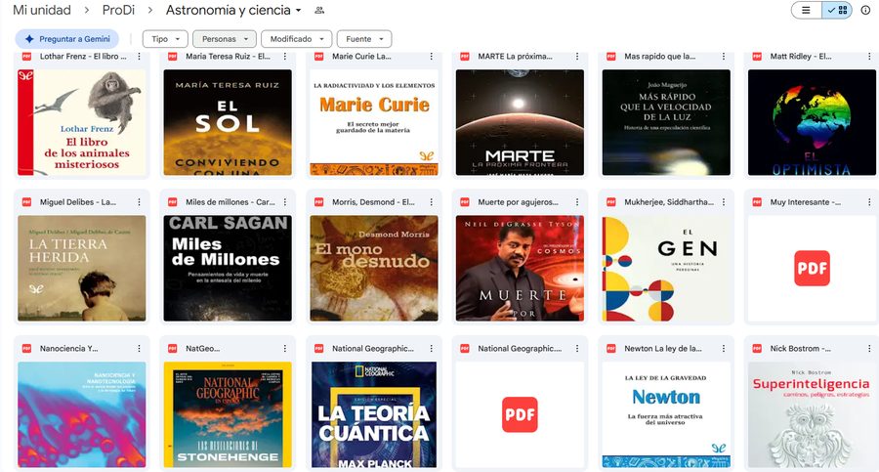Image resolution: width=879 pixels, height=472 pixels.
Task: Open the Fuente filter dropdown
Action: pyautogui.click(x=364, y=39)
